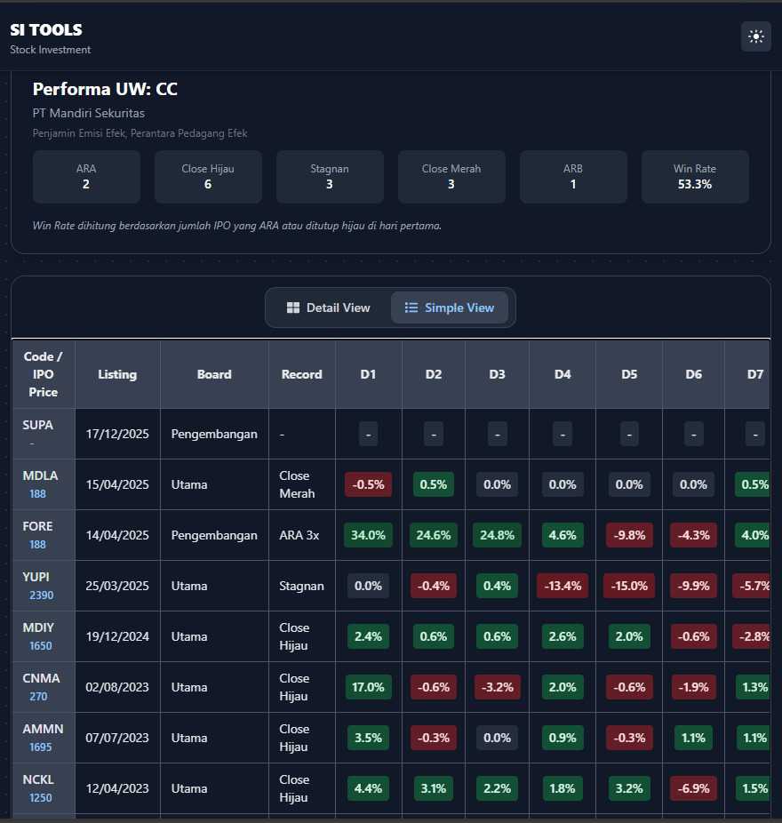Switch to Simple View tab
The image size is (782, 823).
click(450, 308)
